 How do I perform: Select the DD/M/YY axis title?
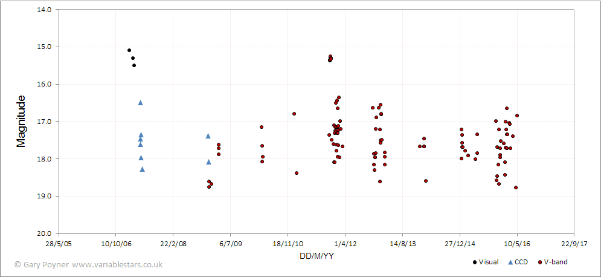point(317,255)
